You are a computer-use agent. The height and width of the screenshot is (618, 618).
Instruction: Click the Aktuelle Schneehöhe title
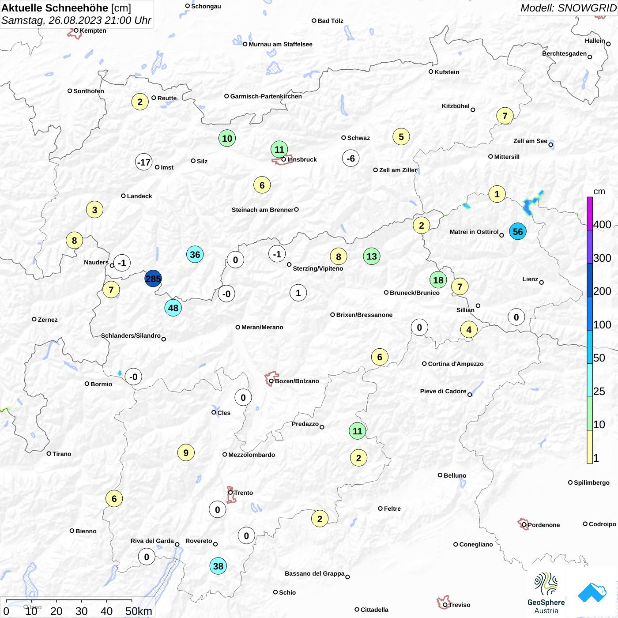pyautogui.click(x=66, y=8)
